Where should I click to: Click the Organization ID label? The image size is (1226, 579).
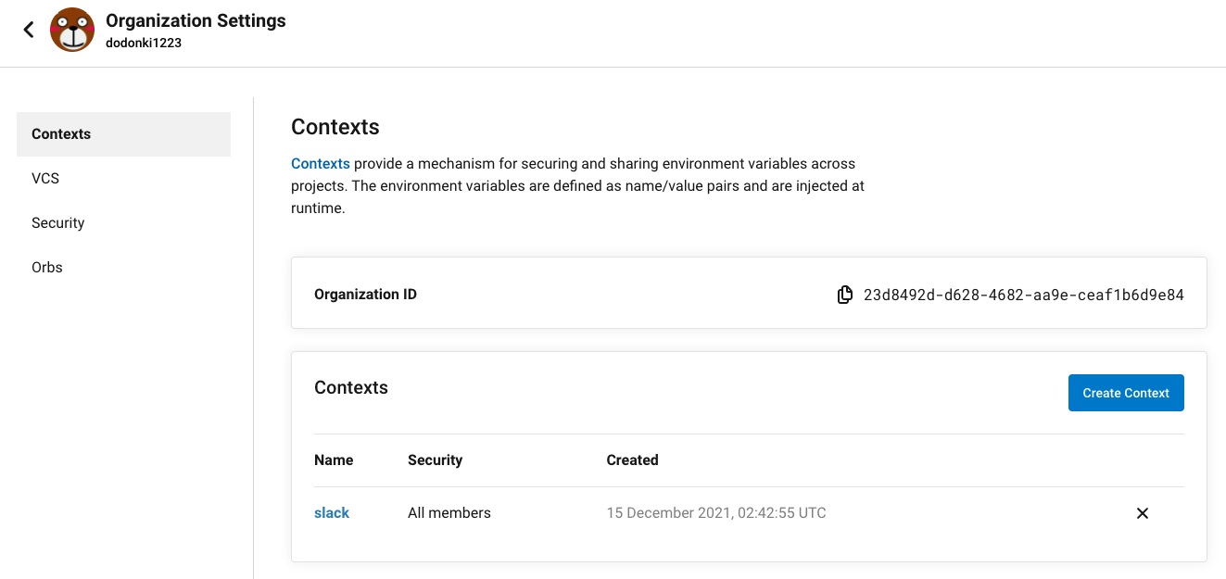pos(365,295)
